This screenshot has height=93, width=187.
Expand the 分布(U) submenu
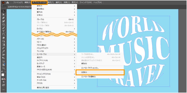point(54,15)
